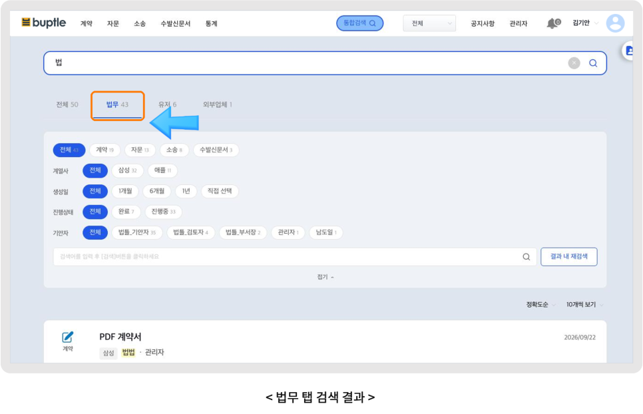Filter 진행상태 by 완료 7
The height and width of the screenshot is (414, 643).
[x=126, y=212]
